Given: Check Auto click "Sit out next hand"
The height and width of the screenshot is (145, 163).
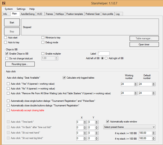Looking at the screenshot, I should click(8, 132).
